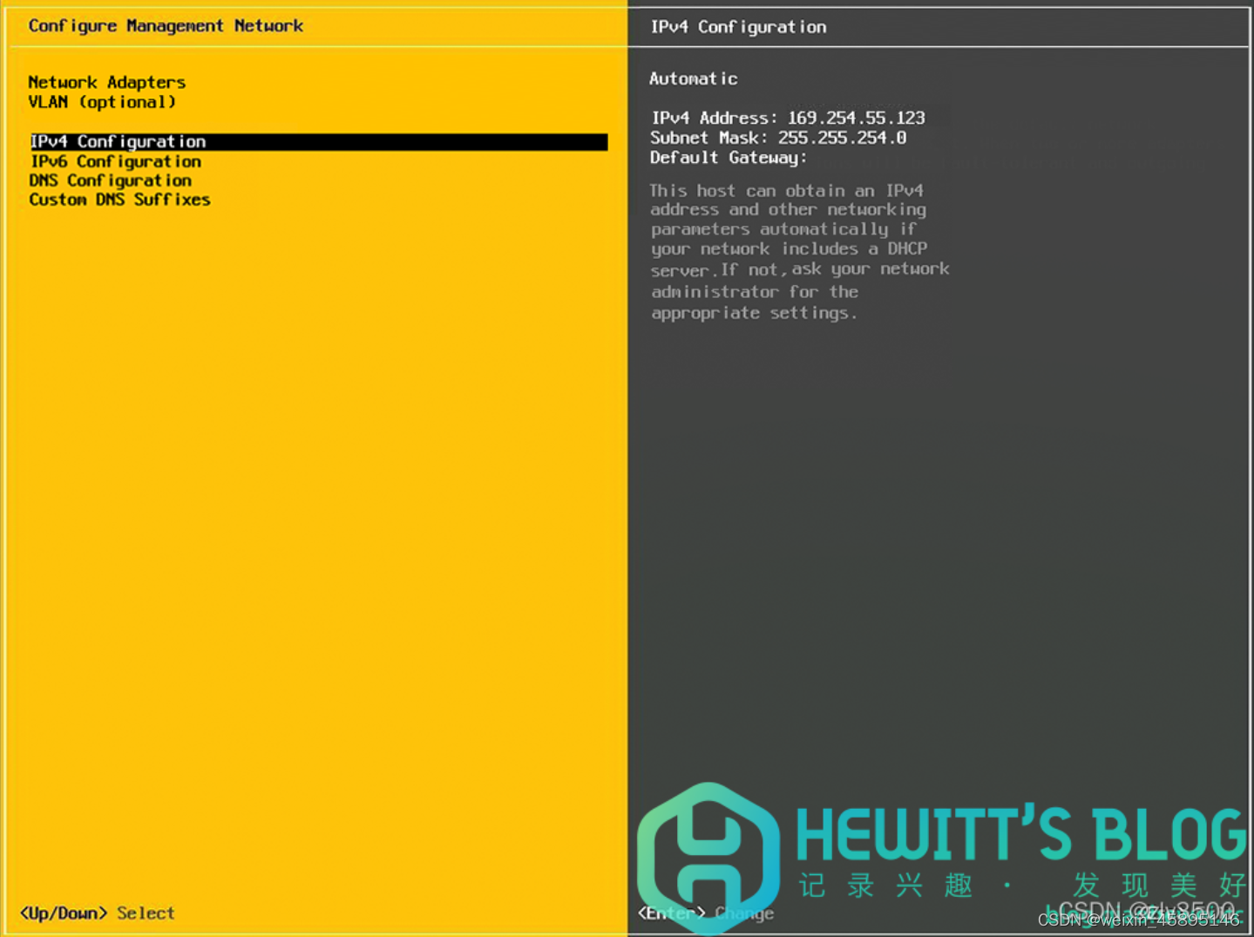The height and width of the screenshot is (937, 1254).
Task: Click the Configure Management Network title
Action: click(x=166, y=26)
